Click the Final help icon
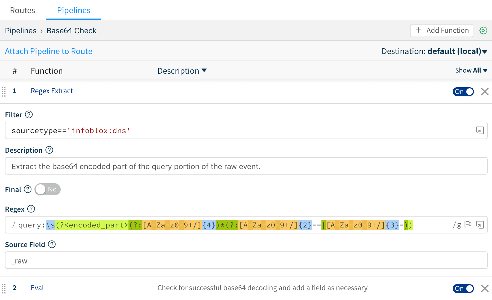This screenshot has height=300, width=492. coord(27,189)
